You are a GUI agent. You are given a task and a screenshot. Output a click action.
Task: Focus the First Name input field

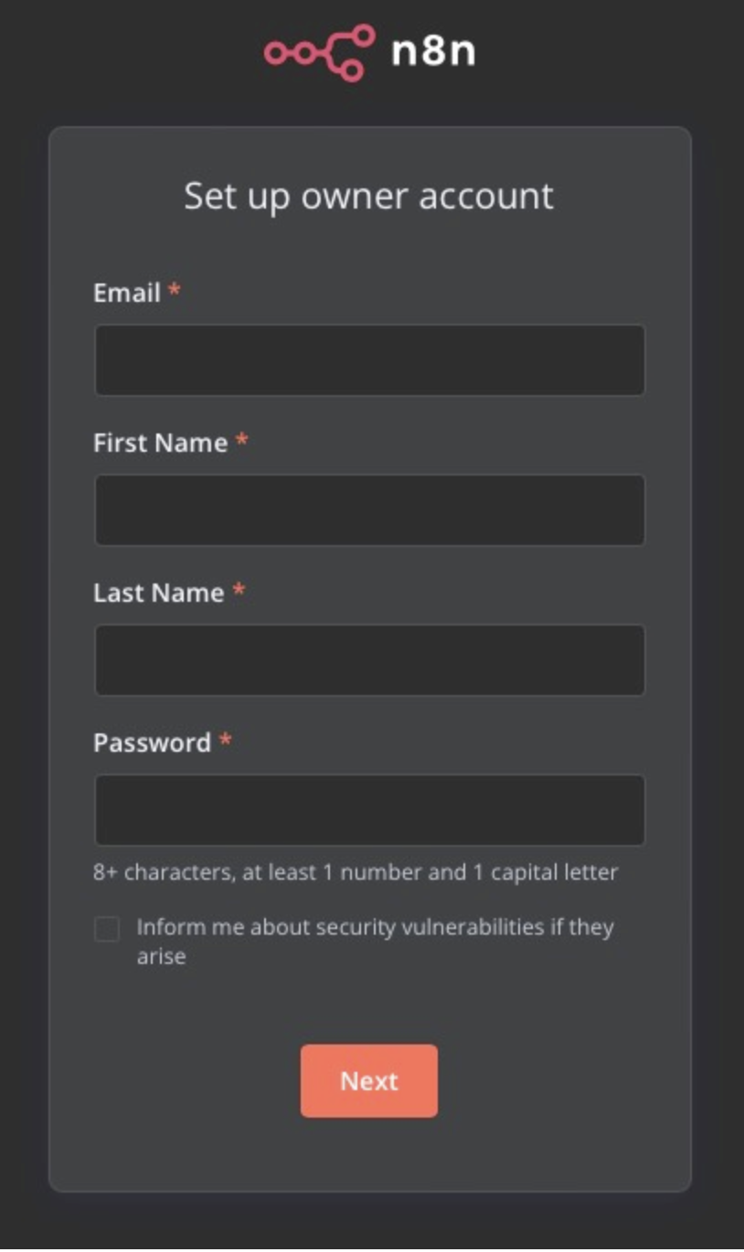tap(369, 510)
